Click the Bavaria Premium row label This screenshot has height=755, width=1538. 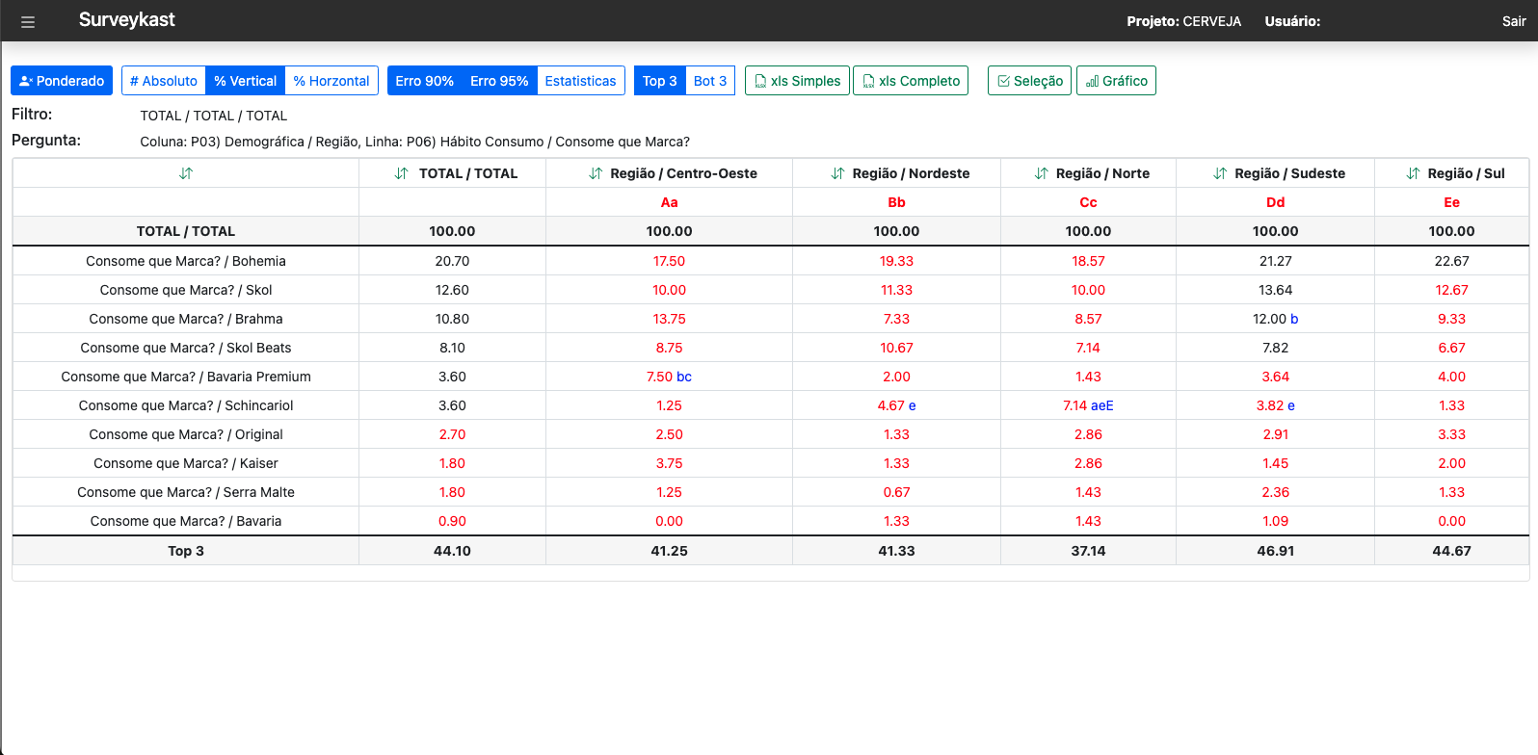coord(186,377)
